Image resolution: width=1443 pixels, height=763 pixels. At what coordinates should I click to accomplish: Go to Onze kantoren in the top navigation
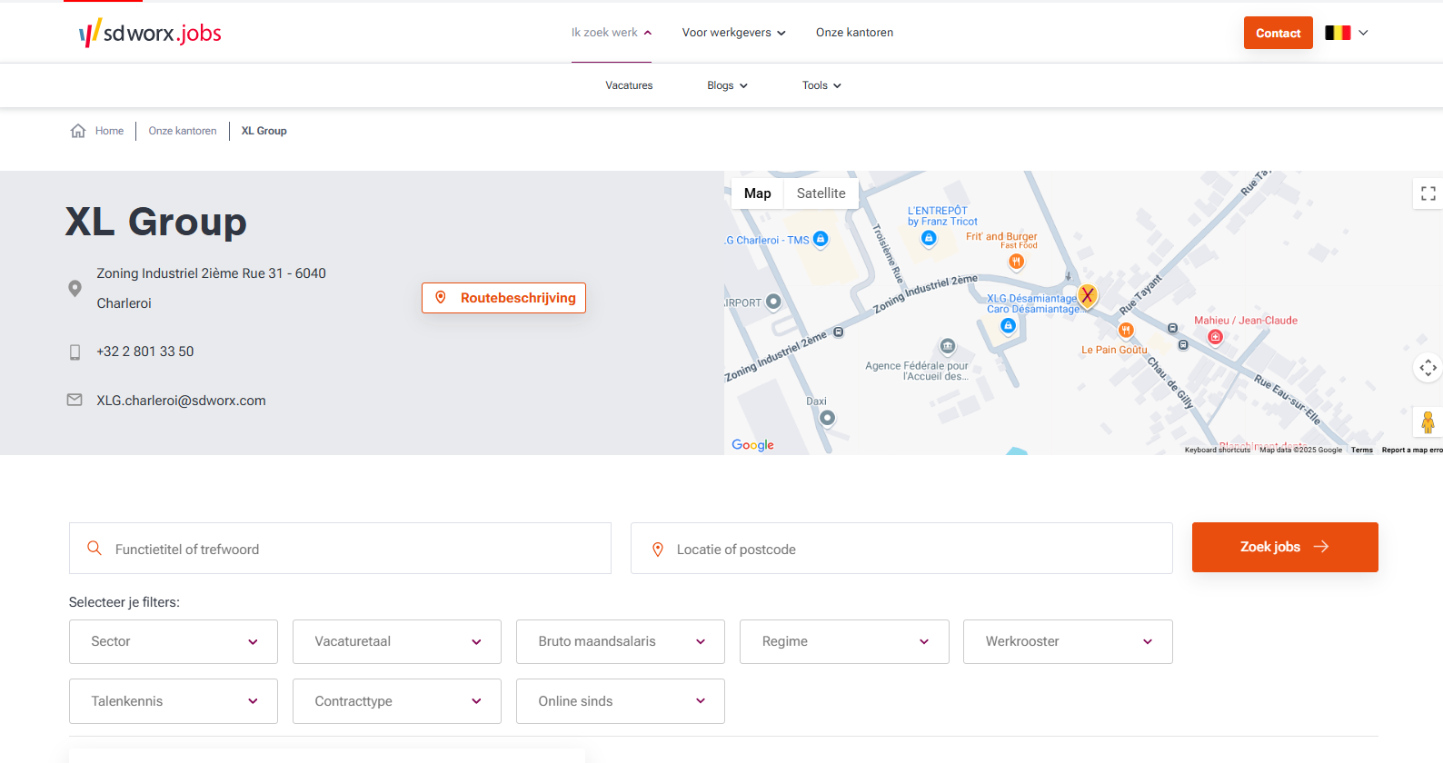pyautogui.click(x=854, y=33)
